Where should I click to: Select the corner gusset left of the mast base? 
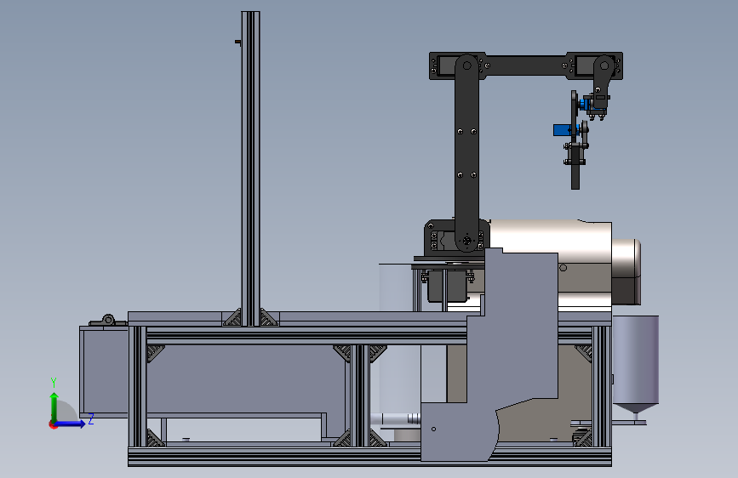click(x=232, y=317)
